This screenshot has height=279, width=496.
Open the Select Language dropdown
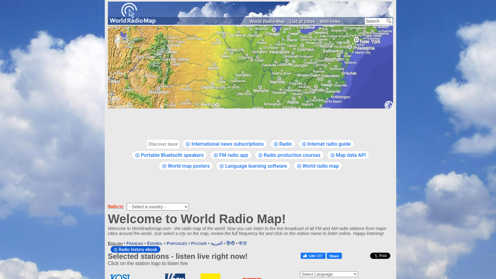click(329, 274)
